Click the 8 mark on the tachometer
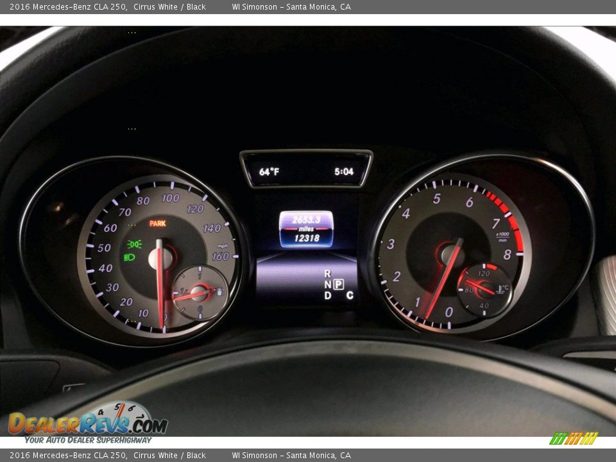Image resolution: width=616 pixels, height=462 pixels. 507,255
